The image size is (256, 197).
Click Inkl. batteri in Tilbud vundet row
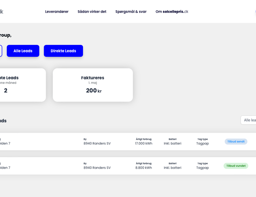(x=173, y=168)
